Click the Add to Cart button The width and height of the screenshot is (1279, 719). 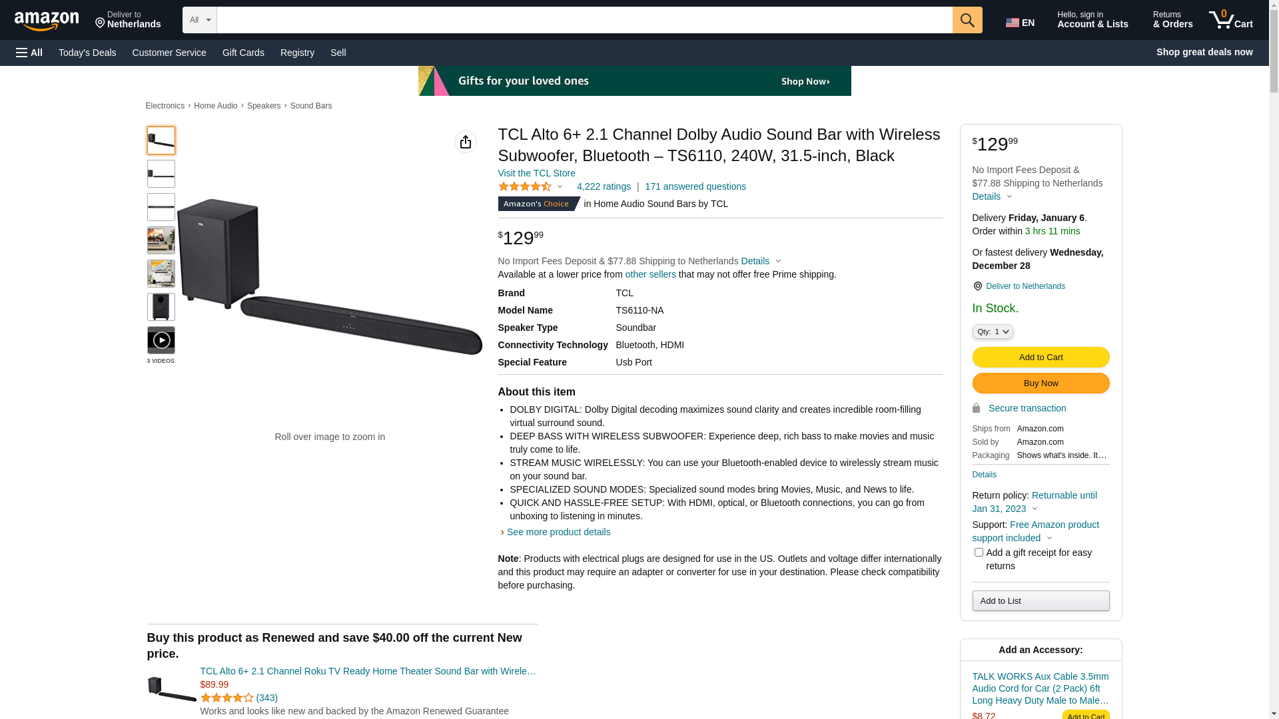pos(1040,358)
